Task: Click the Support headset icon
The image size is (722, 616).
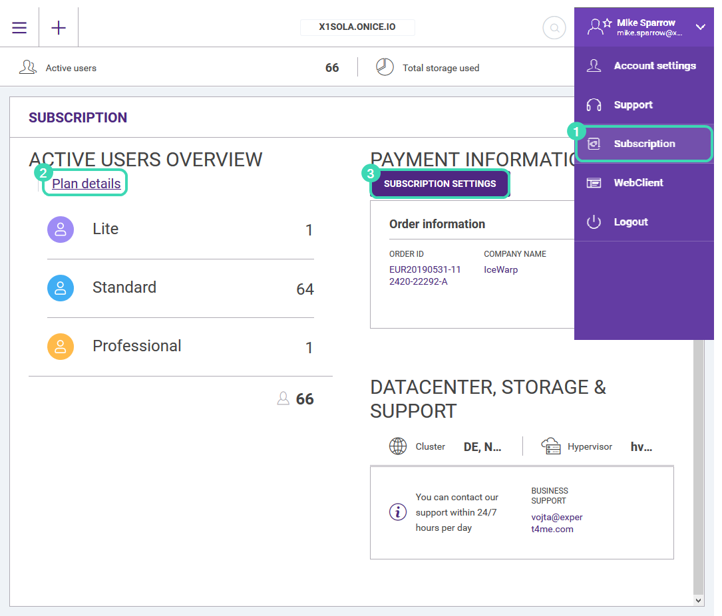Action: pos(594,105)
